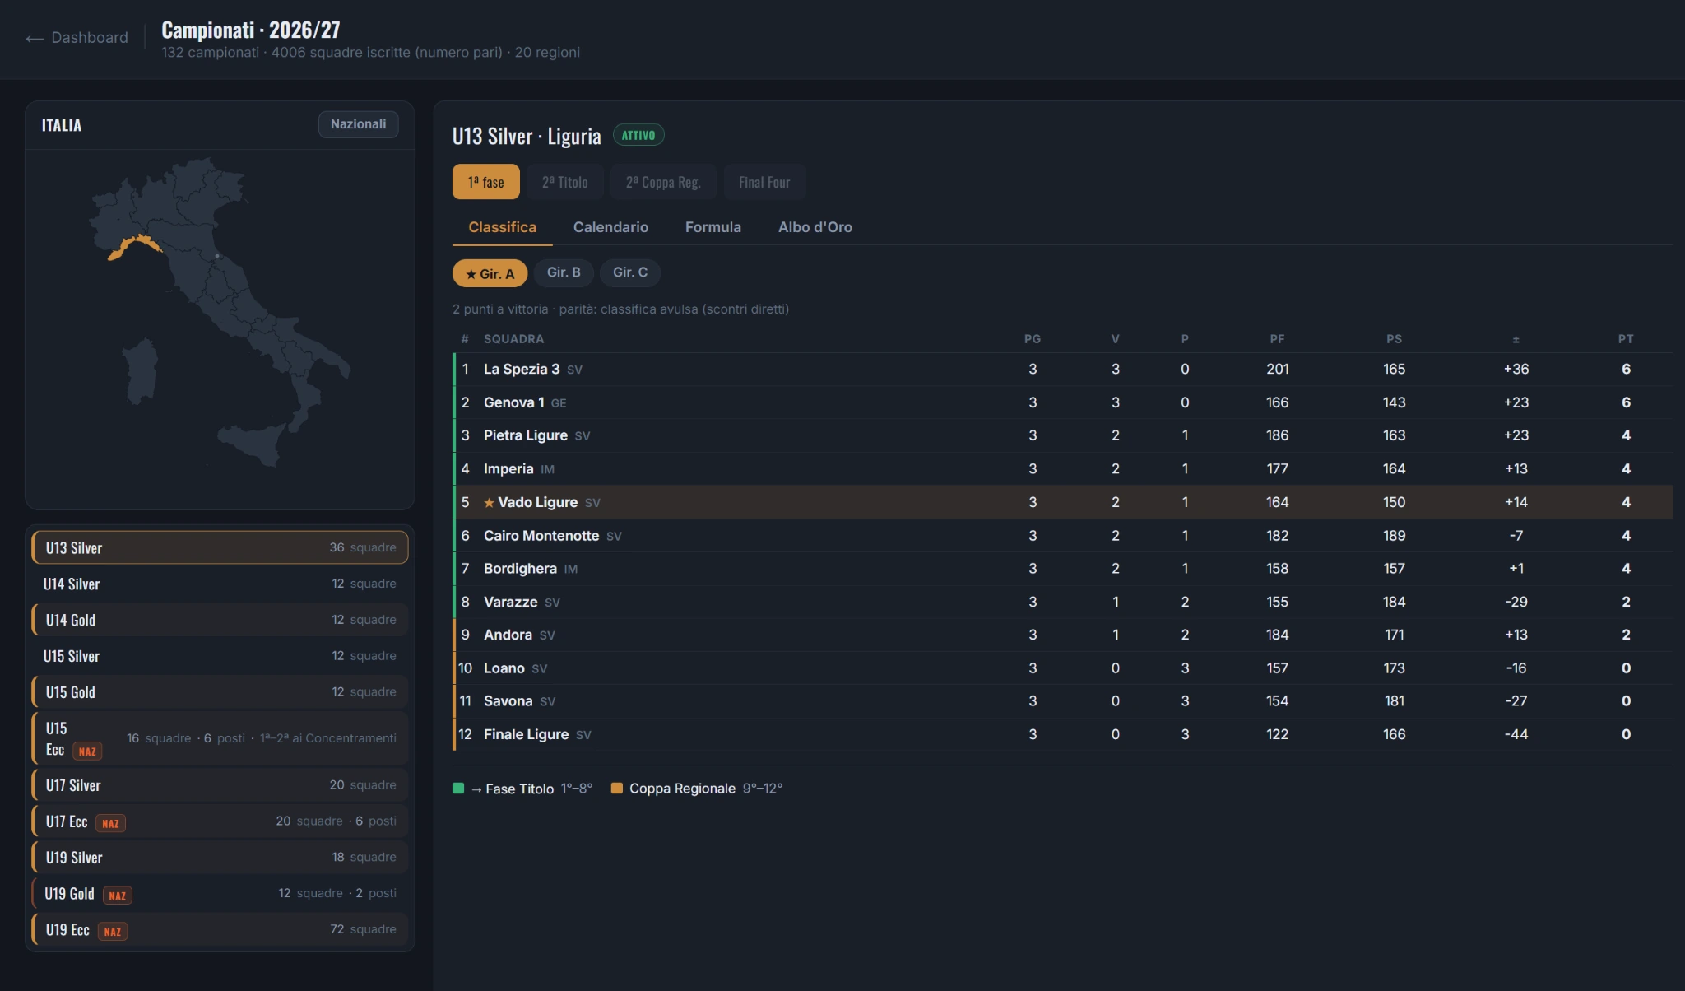Open the Albo d'Oro tab
1685x991 pixels.
(x=815, y=227)
